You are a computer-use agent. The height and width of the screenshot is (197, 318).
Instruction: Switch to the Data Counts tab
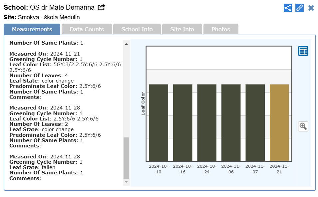pos(87,29)
